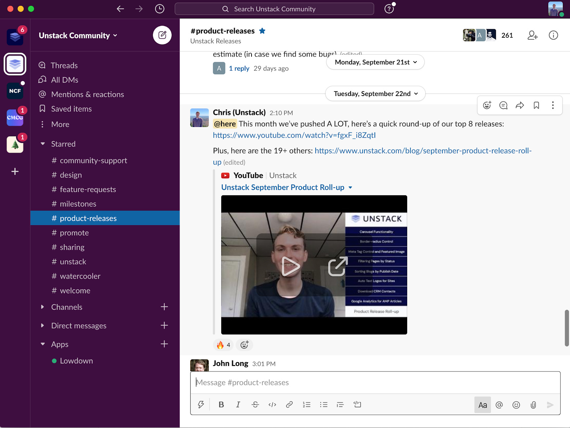The image size is (570, 428).
Task: View Saved items
Action: coord(71,109)
